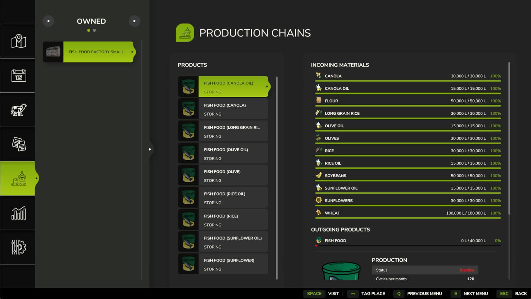Select the production chains factory sidebar icon
The height and width of the screenshot is (299, 531).
18,178
